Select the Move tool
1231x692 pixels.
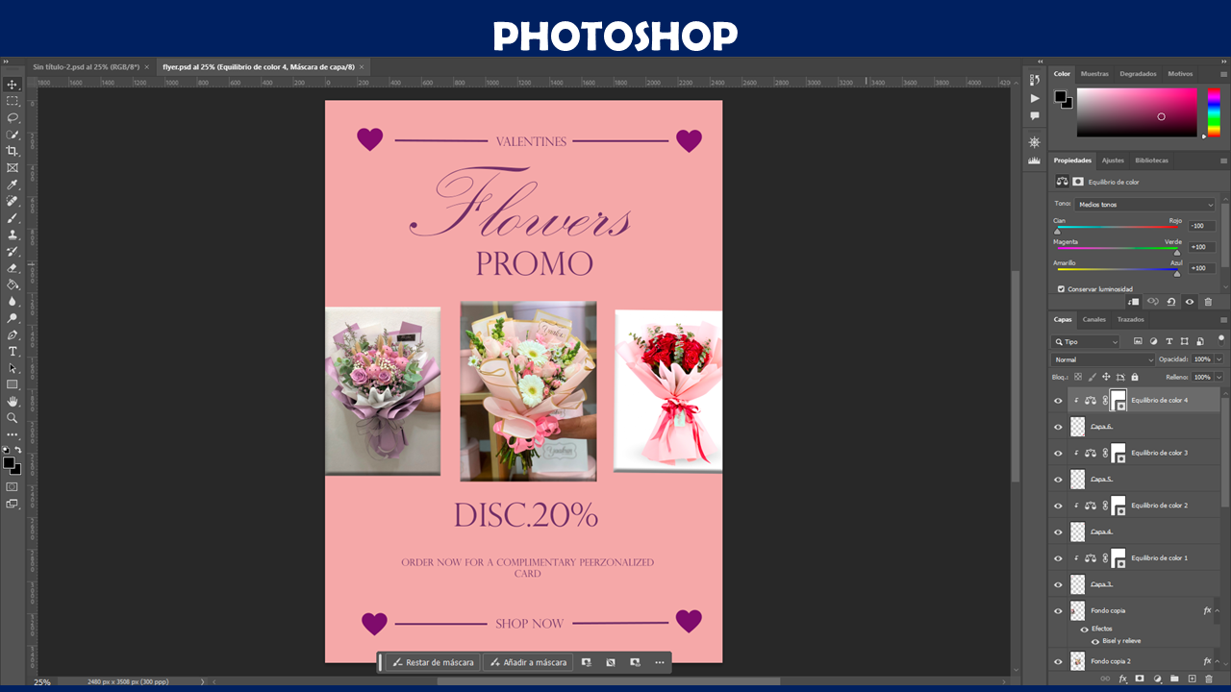point(13,85)
